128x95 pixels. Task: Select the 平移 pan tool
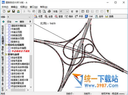(79, 16)
